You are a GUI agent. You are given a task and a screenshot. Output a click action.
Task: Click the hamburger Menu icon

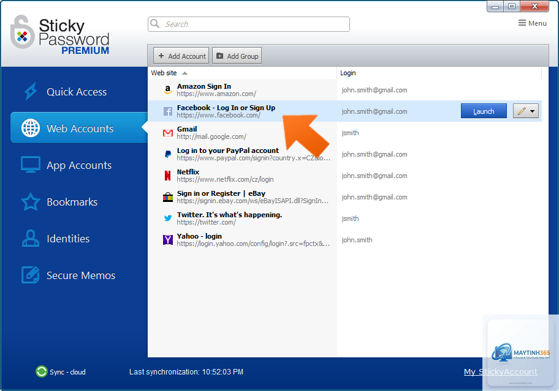click(x=522, y=23)
